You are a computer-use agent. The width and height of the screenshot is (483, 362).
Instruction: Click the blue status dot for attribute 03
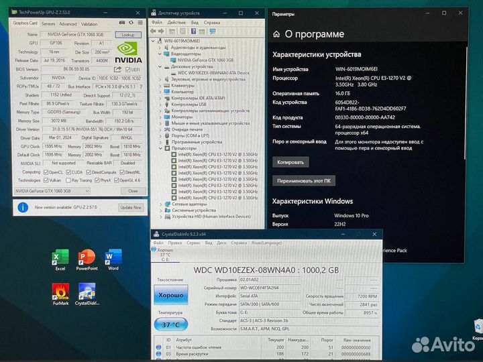pos(158,354)
